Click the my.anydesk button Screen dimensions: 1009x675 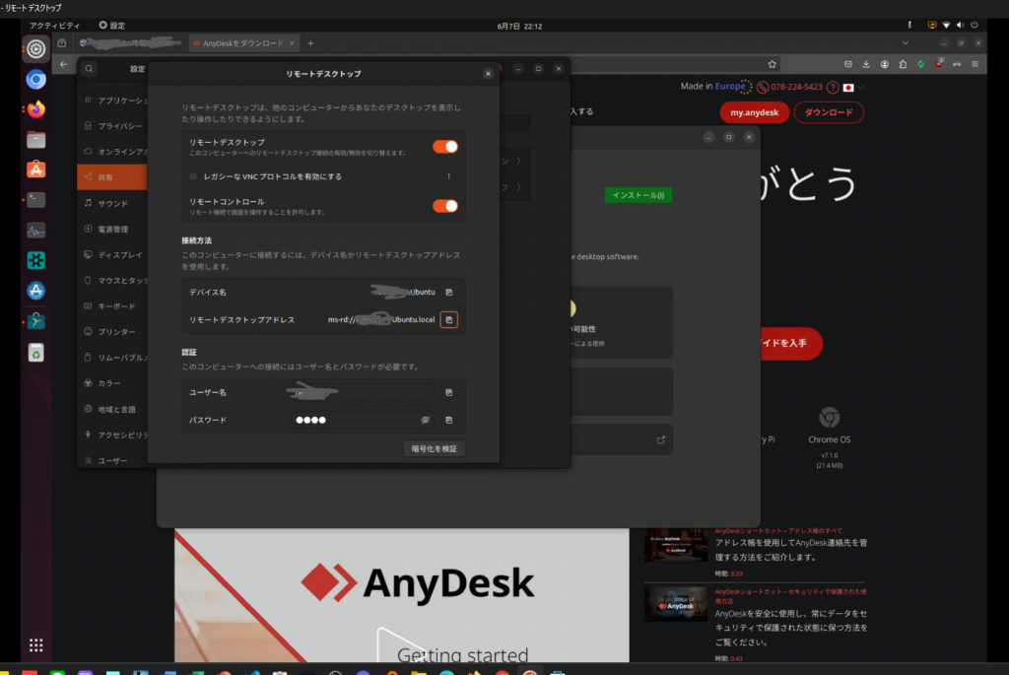coord(754,112)
